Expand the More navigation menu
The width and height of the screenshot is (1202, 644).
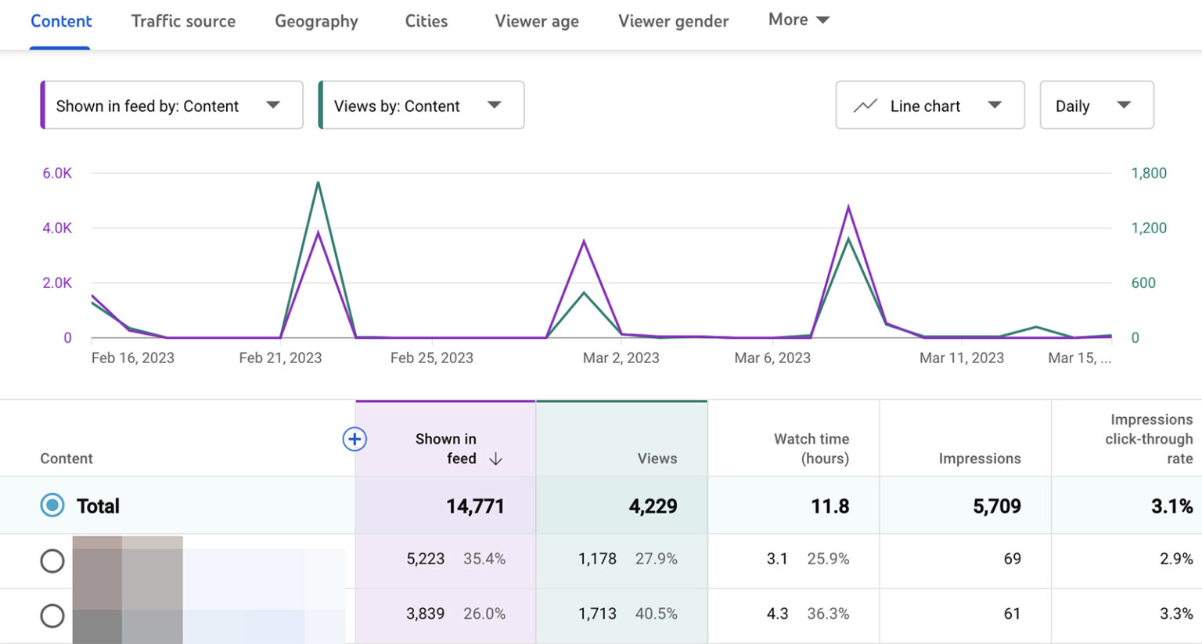tap(797, 20)
